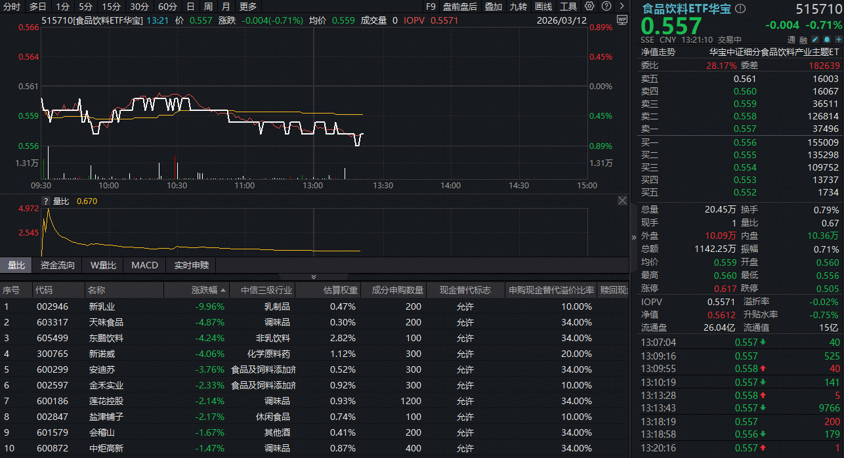Toggle the 盘前盘后 pre/post-market display
Image resolution: width=844 pixels, height=458 pixels.
(459, 7)
